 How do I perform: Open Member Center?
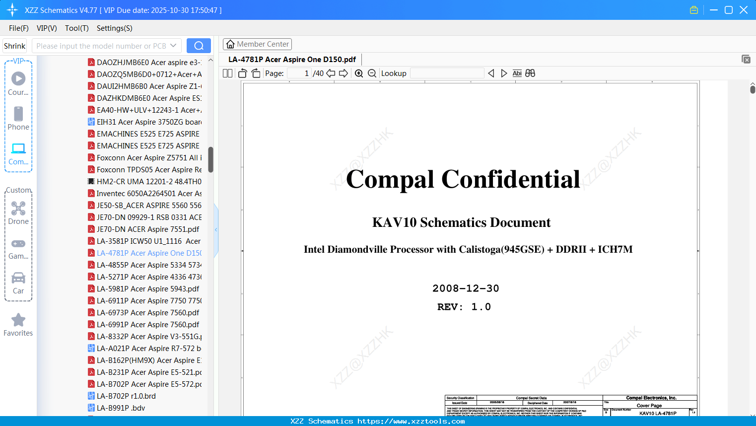coord(257,44)
